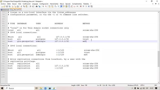Create a new document with the New icon
160x90 pixels.
pos(2,6)
